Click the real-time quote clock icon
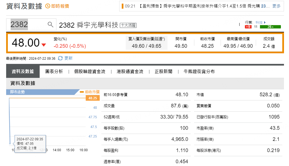This screenshot has width=289, height=166. click(48, 6)
